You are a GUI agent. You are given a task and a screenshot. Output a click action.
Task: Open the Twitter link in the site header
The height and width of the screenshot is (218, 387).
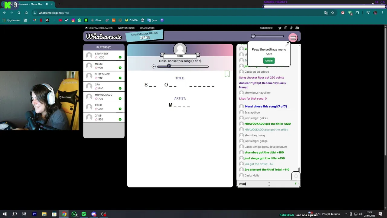280,28
